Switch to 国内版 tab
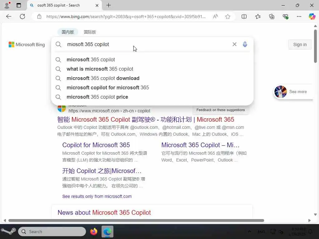The image size is (319, 239). click(68, 32)
